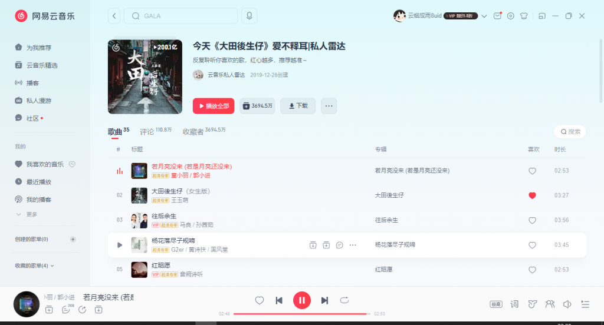Open the 308 comments icon in player bar

click(66, 310)
